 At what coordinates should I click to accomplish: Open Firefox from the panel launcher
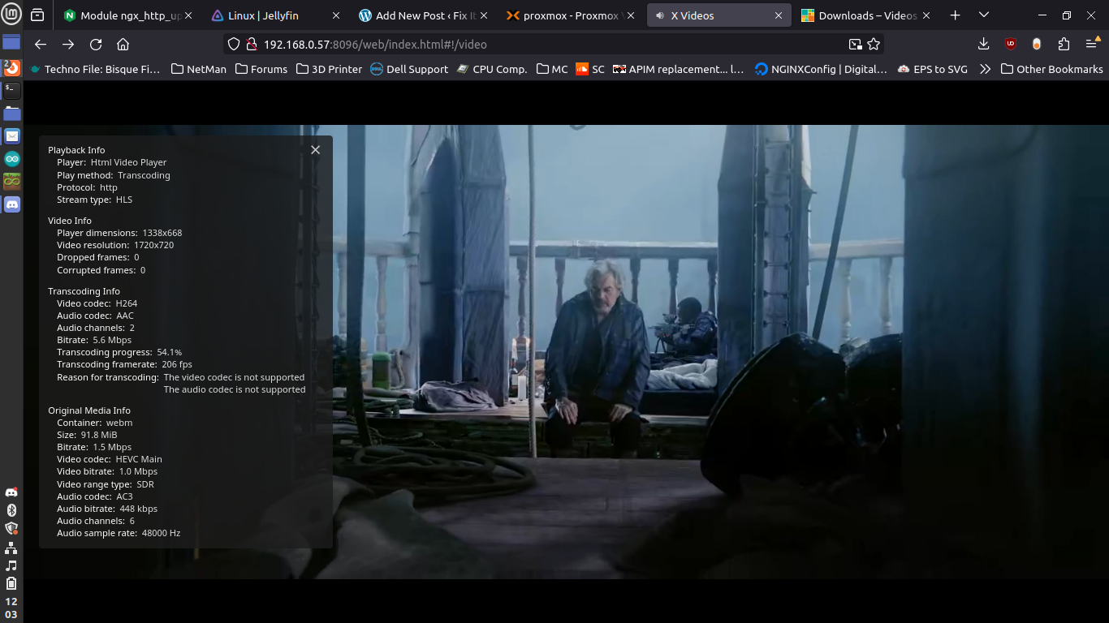click(11, 69)
